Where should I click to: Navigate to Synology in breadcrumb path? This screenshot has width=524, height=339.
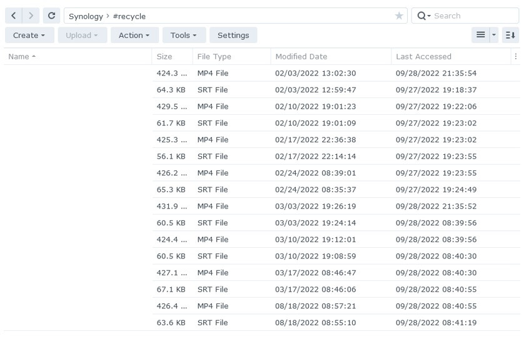(x=86, y=16)
